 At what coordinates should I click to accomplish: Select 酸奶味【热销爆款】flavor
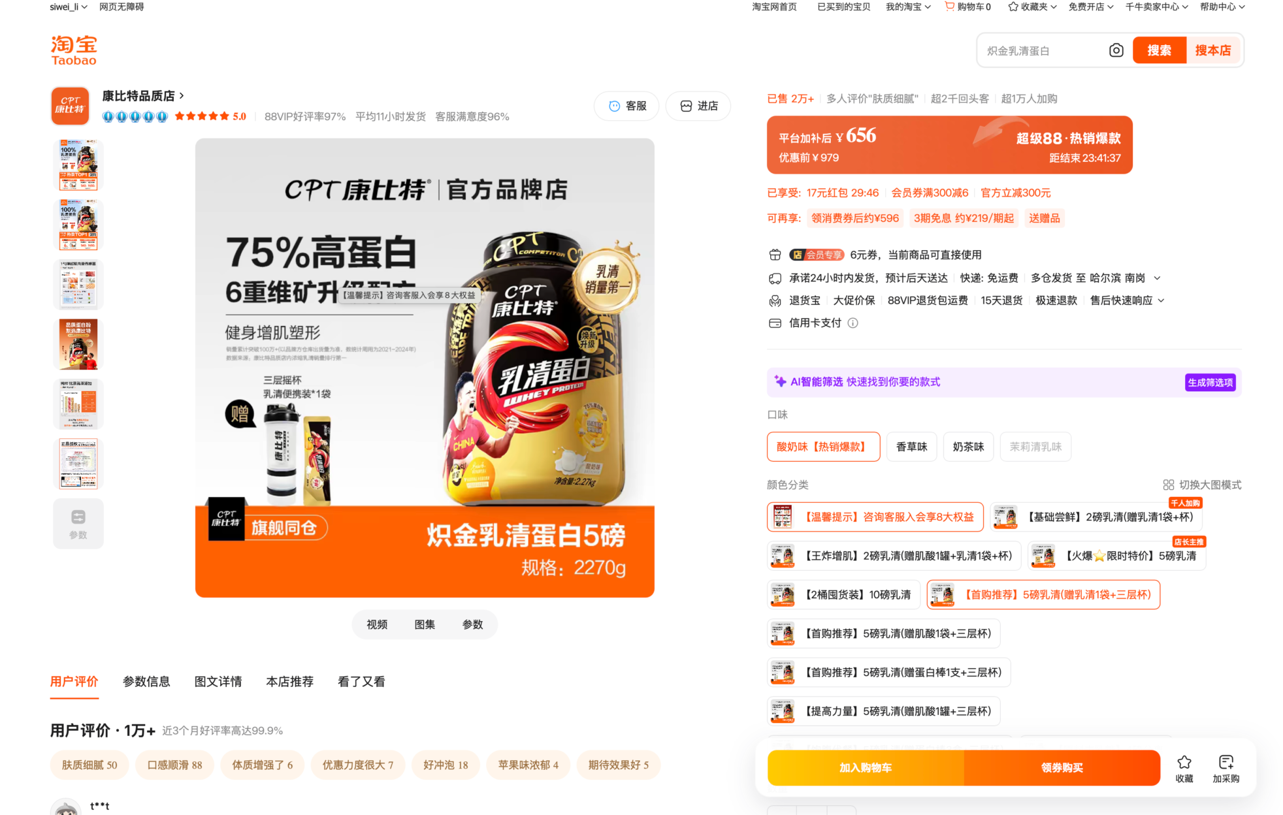823,447
